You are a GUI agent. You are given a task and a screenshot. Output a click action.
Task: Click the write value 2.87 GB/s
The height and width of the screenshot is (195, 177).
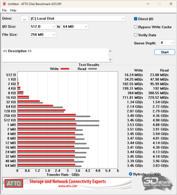(135, 111)
